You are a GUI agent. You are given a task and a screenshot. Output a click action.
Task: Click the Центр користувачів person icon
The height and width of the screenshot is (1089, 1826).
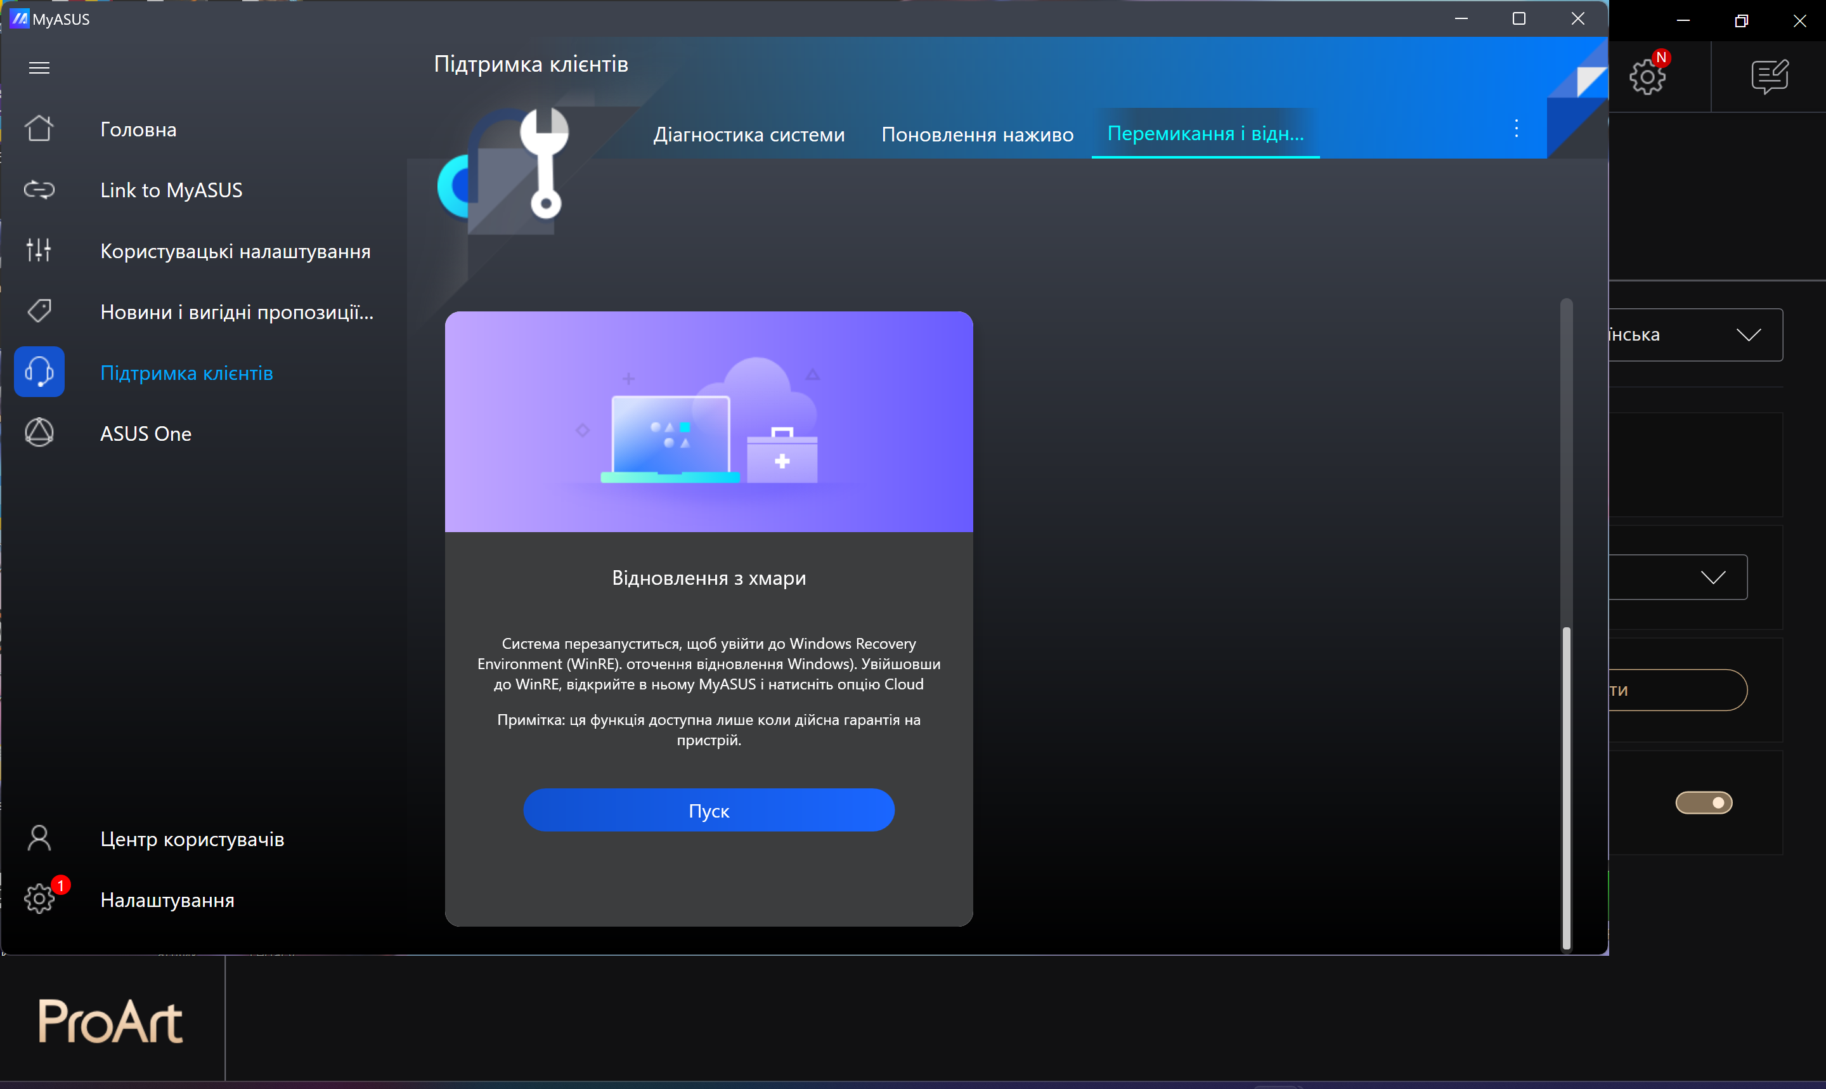click(39, 838)
